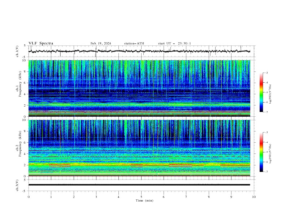Click the time axis tick label "1"
The height and width of the screenshot is (221, 286).
[51, 197]
